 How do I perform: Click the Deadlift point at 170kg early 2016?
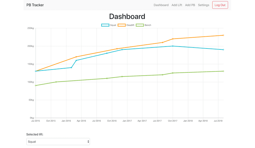click(x=76, y=57)
